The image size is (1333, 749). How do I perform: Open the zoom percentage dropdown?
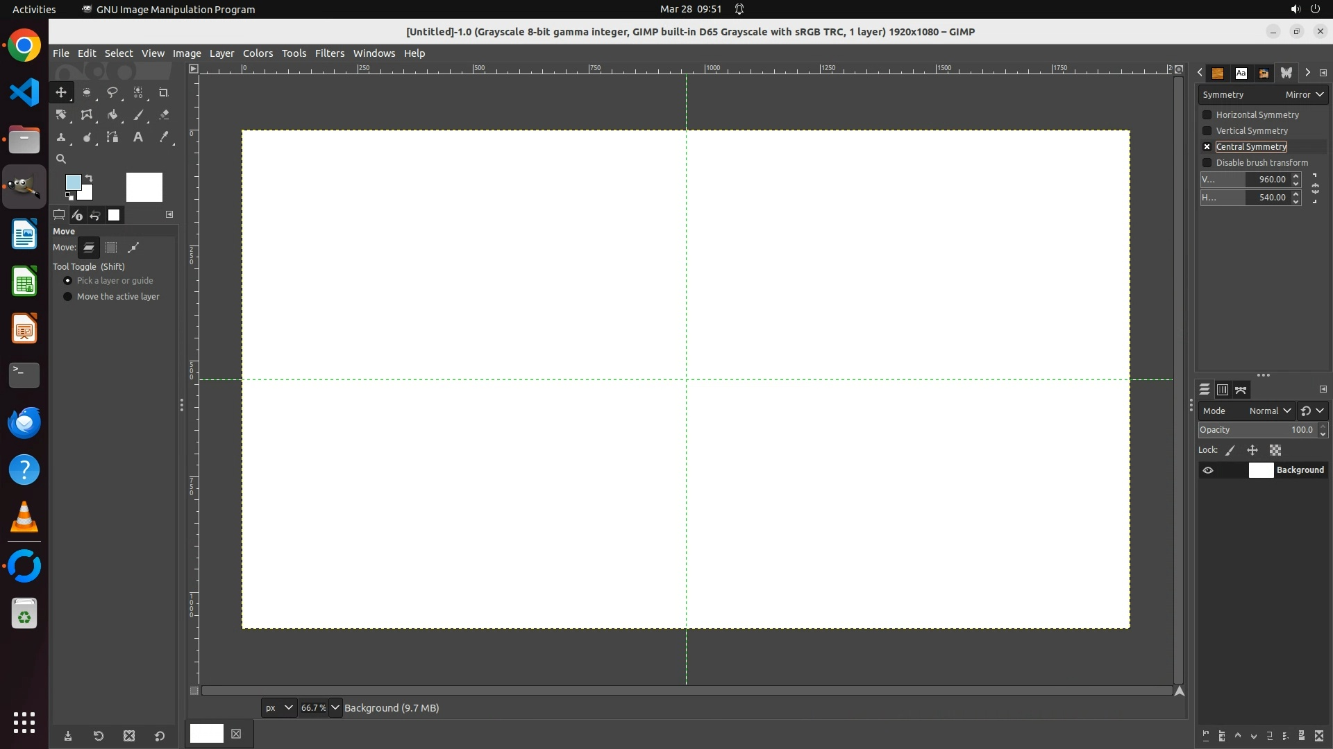[x=335, y=708]
